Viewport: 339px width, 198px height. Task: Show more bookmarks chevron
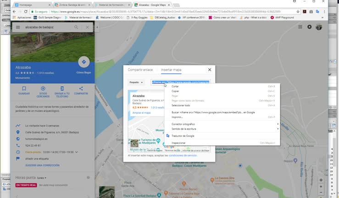pyautogui.click(x=322, y=17)
